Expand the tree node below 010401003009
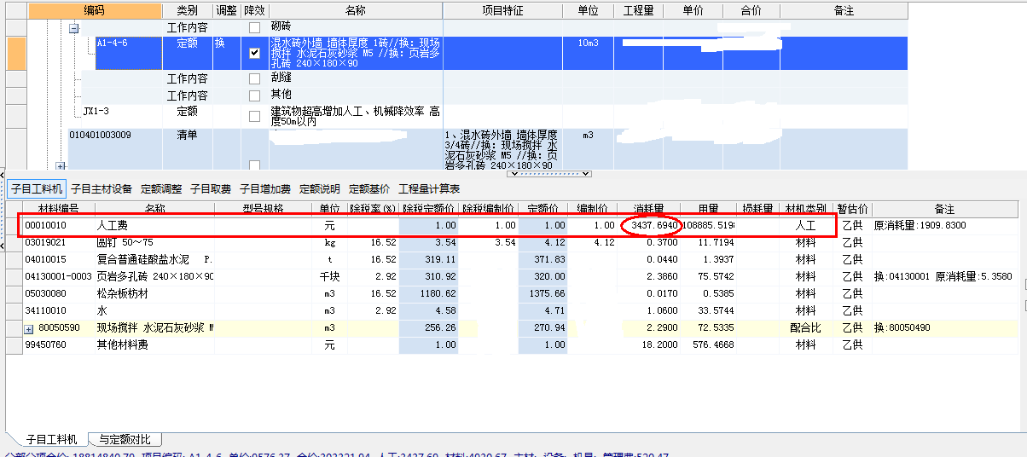This screenshot has height=457, width=1027. tap(60, 166)
